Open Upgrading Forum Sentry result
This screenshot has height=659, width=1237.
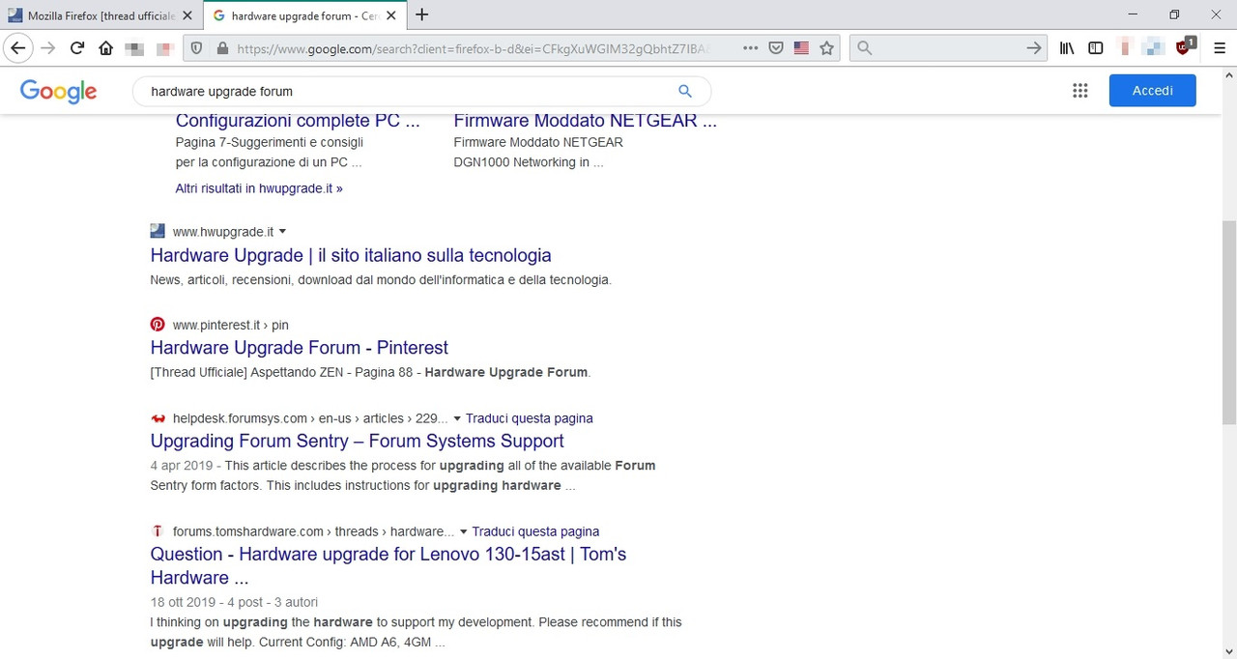click(x=357, y=441)
